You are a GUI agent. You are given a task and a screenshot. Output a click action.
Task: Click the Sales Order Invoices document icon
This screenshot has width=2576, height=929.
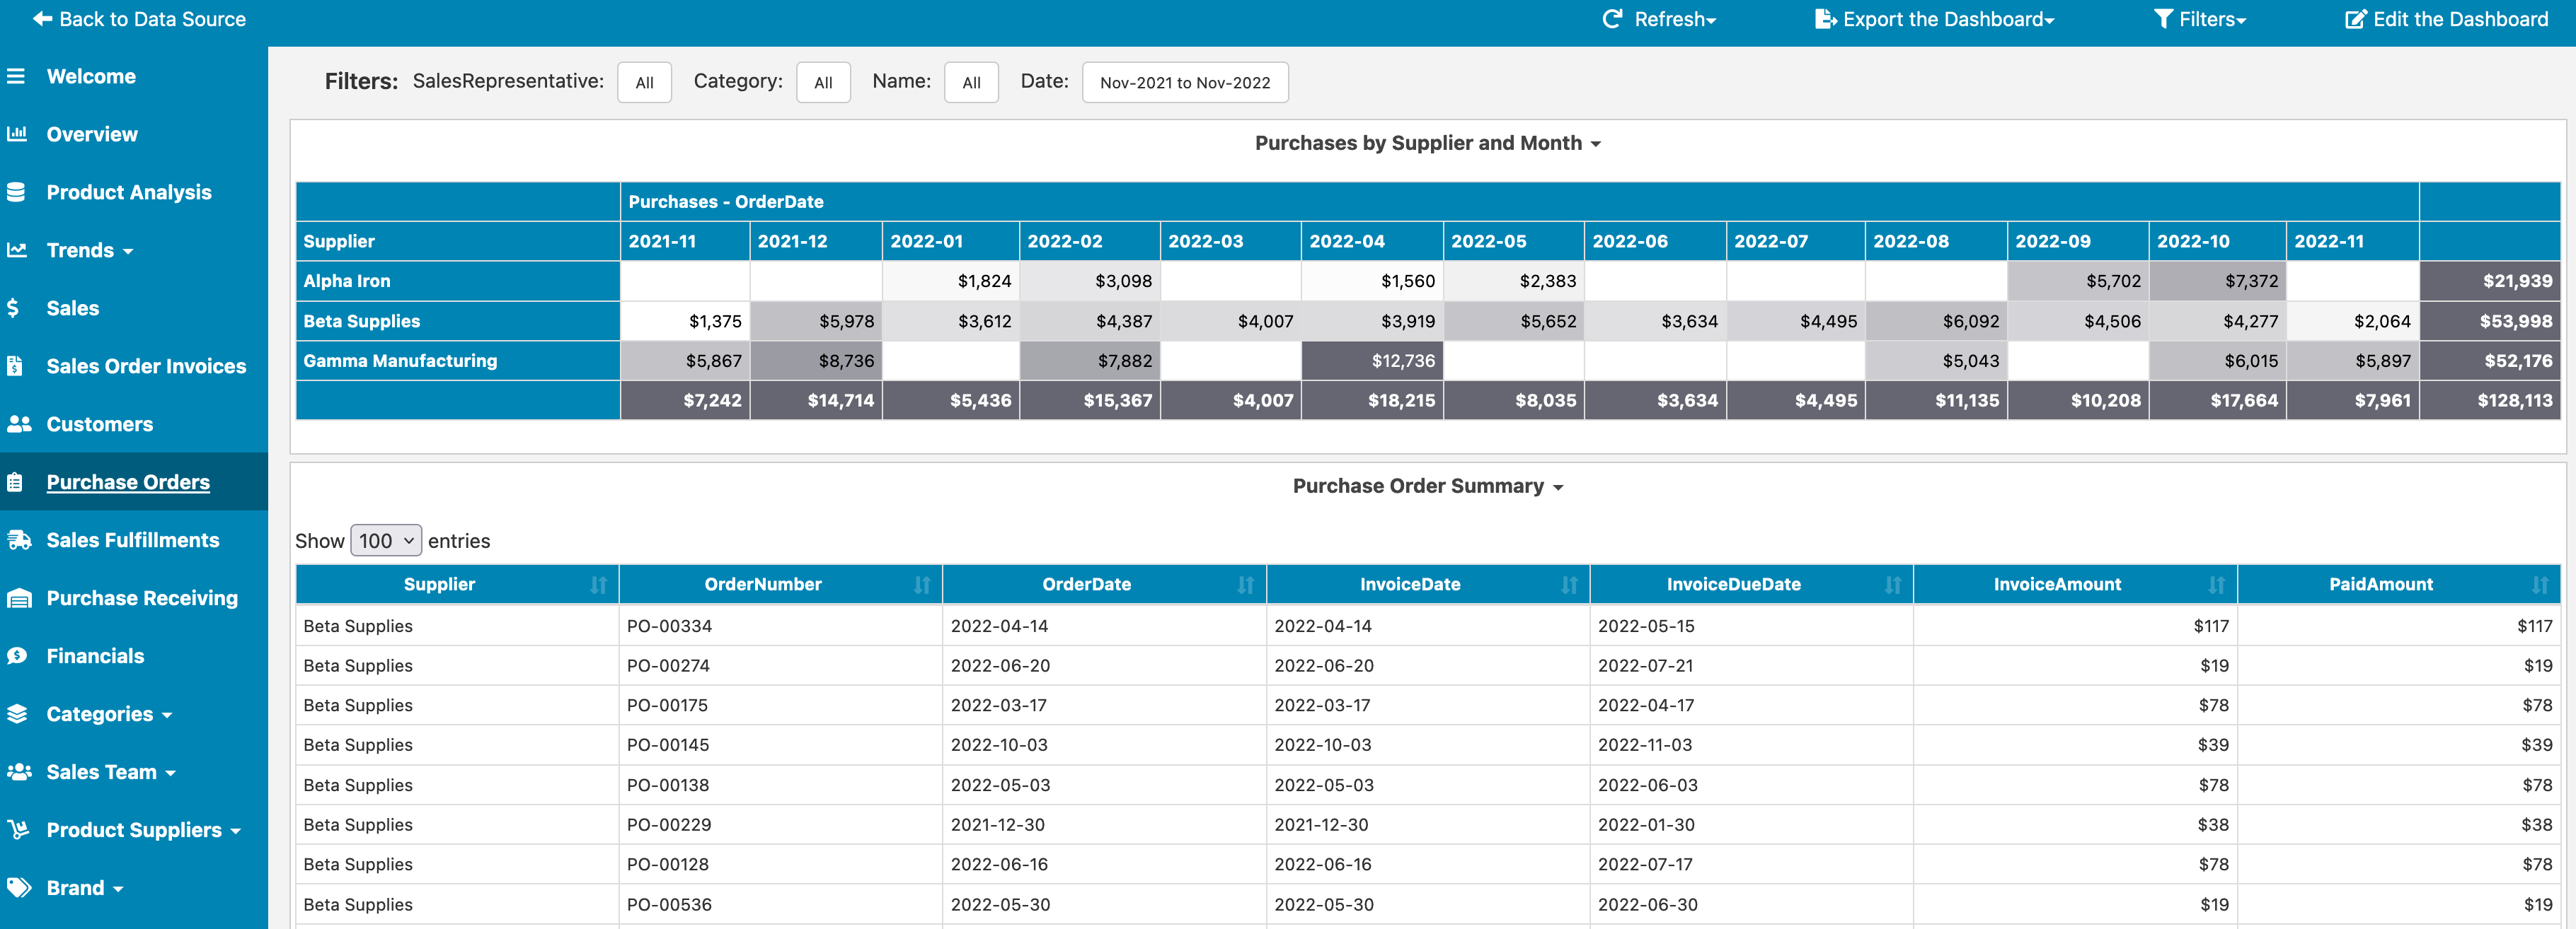(x=14, y=366)
